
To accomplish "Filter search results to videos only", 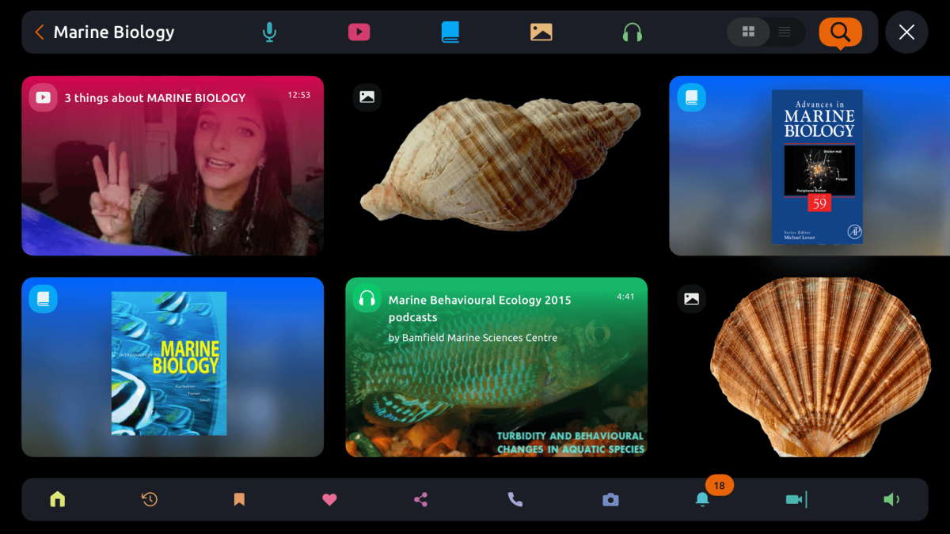I will tap(359, 32).
